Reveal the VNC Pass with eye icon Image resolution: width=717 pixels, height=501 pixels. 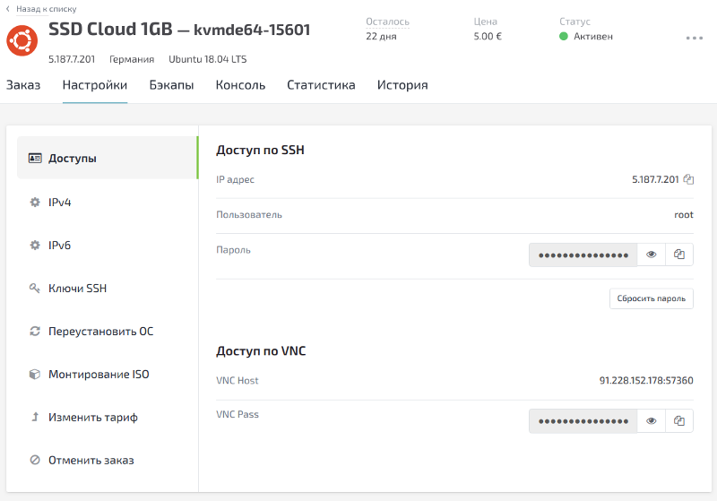[652, 421]
